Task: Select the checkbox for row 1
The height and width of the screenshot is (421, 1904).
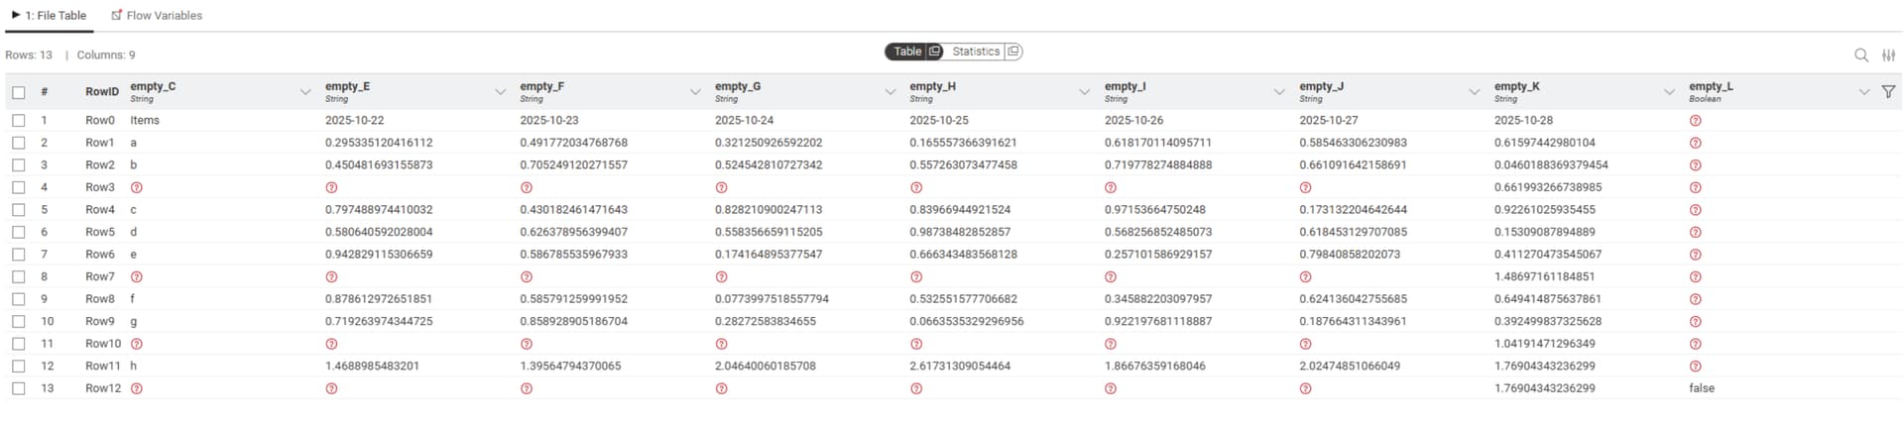Action: point(19,120)
